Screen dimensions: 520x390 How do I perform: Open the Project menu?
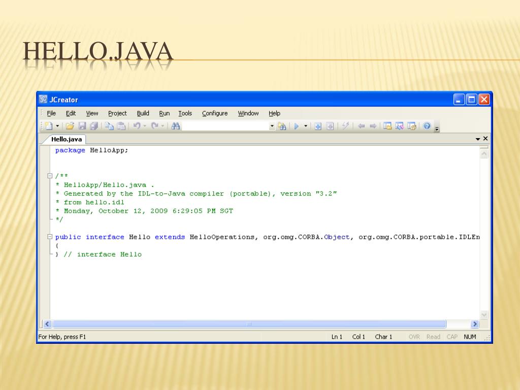117,113
